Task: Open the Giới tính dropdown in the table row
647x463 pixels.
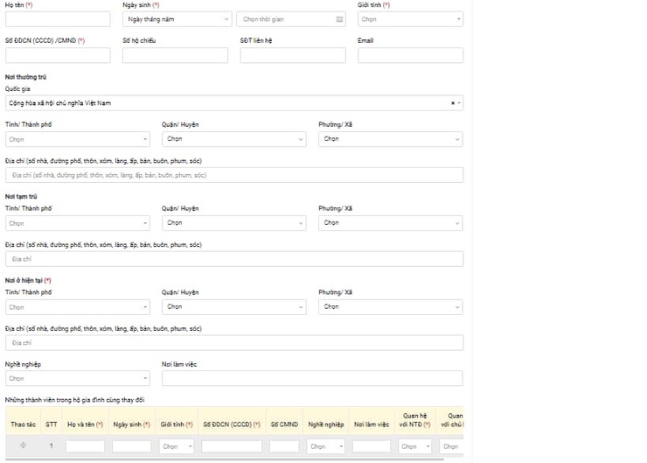Action: (x=177, y=446)
